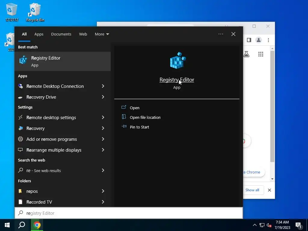The height and width of the screenshot is (231, 308).
Task: Click the Chrome scrollbar down arrow
Action: tap(272, 179)
